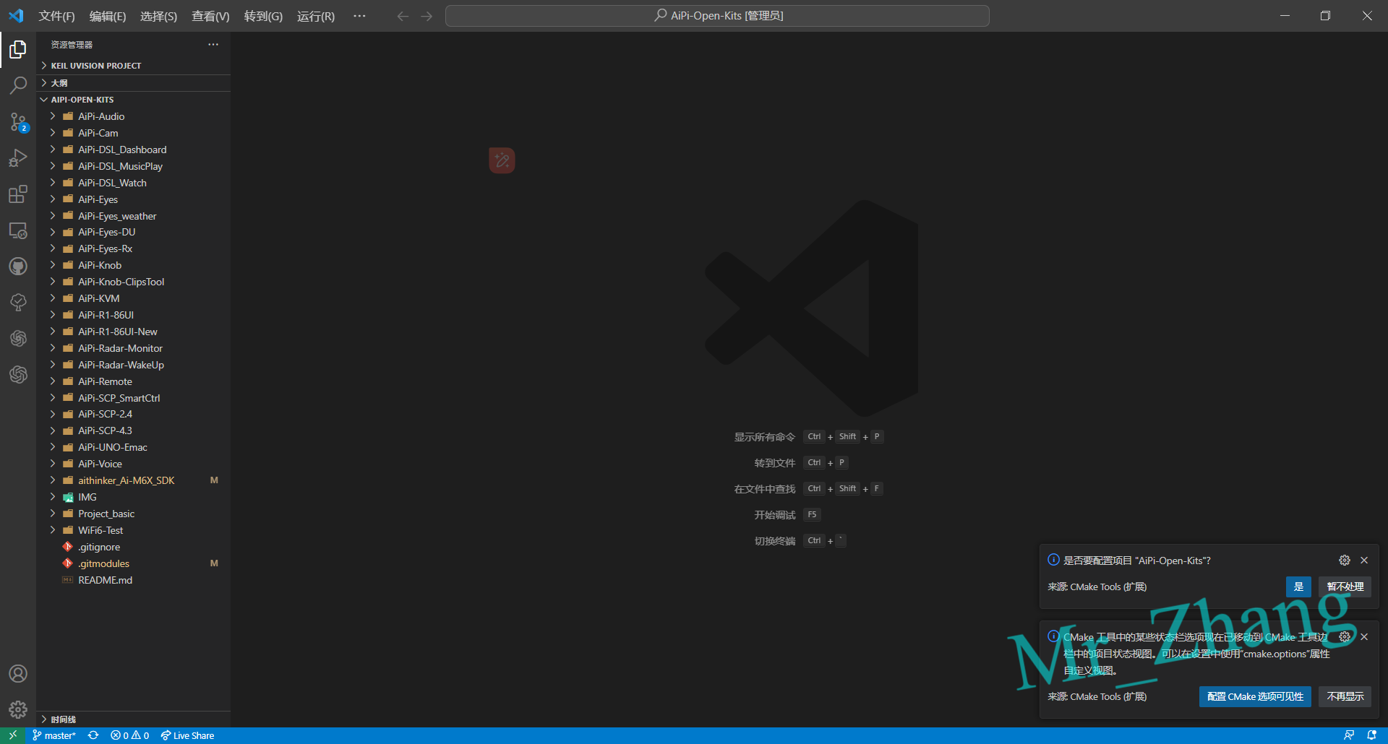Viewport: 1388px width, 744px height.
Task: Open the Accounts menu icon
Action: (x=18, y=673)
